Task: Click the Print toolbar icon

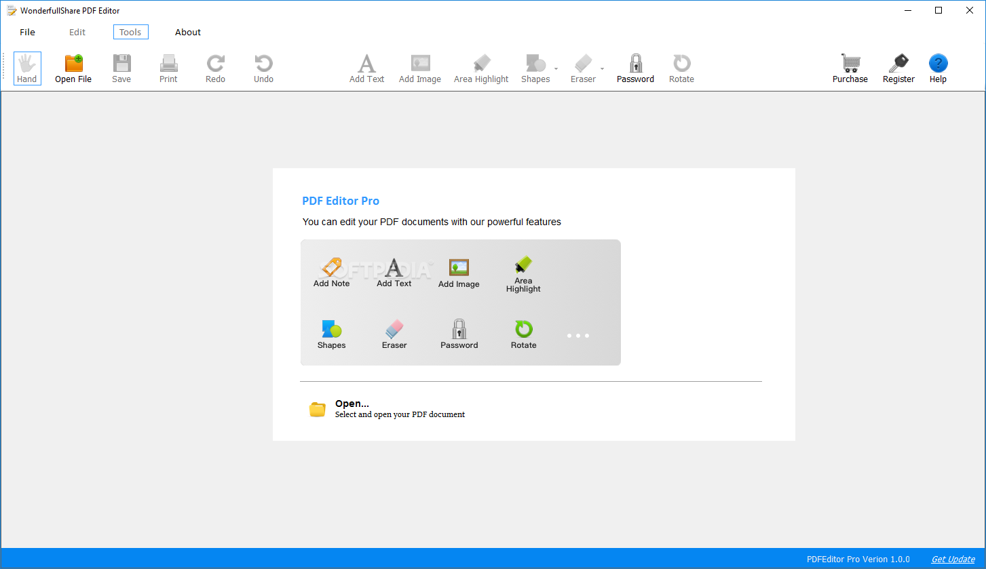Action: click(x=168, y=68)
